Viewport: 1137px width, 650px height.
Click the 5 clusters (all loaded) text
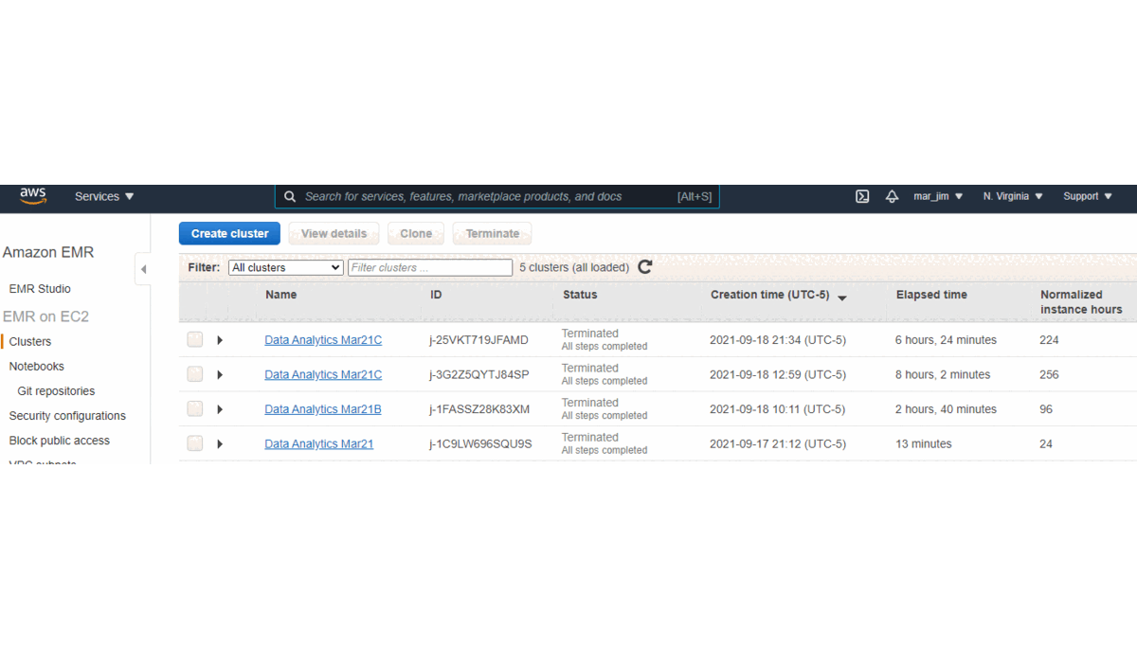pyautogui.click(x=574, y=267)
